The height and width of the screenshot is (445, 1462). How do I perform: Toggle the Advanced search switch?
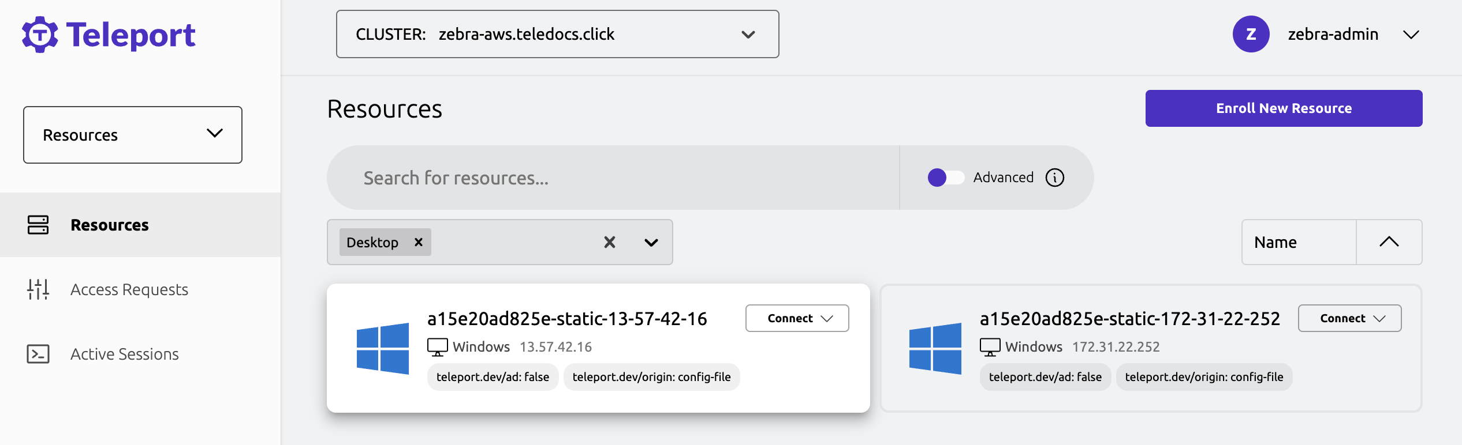click(x=946, y=178)
